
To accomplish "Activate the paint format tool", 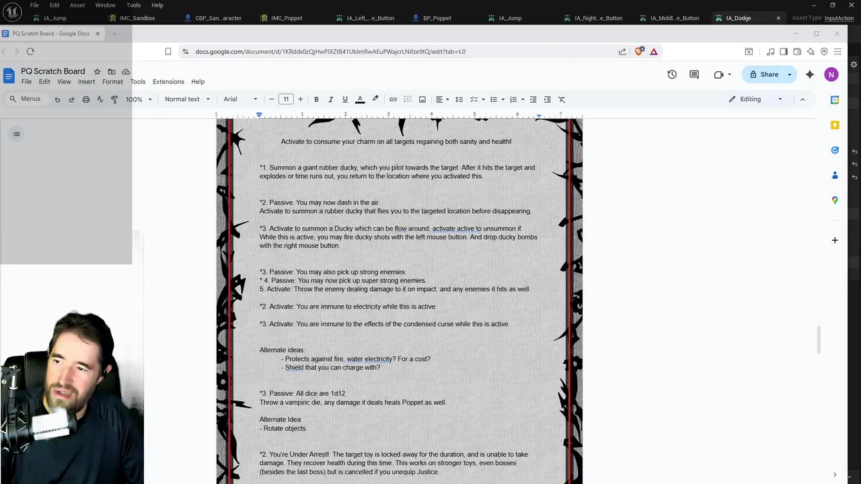I will coord(114,99).
